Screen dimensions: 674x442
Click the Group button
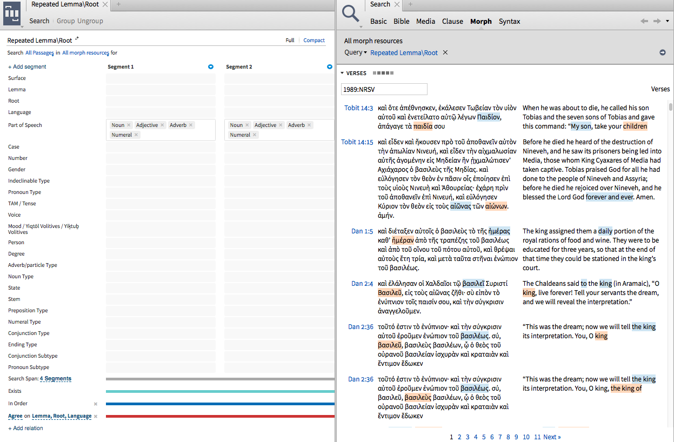65,21
